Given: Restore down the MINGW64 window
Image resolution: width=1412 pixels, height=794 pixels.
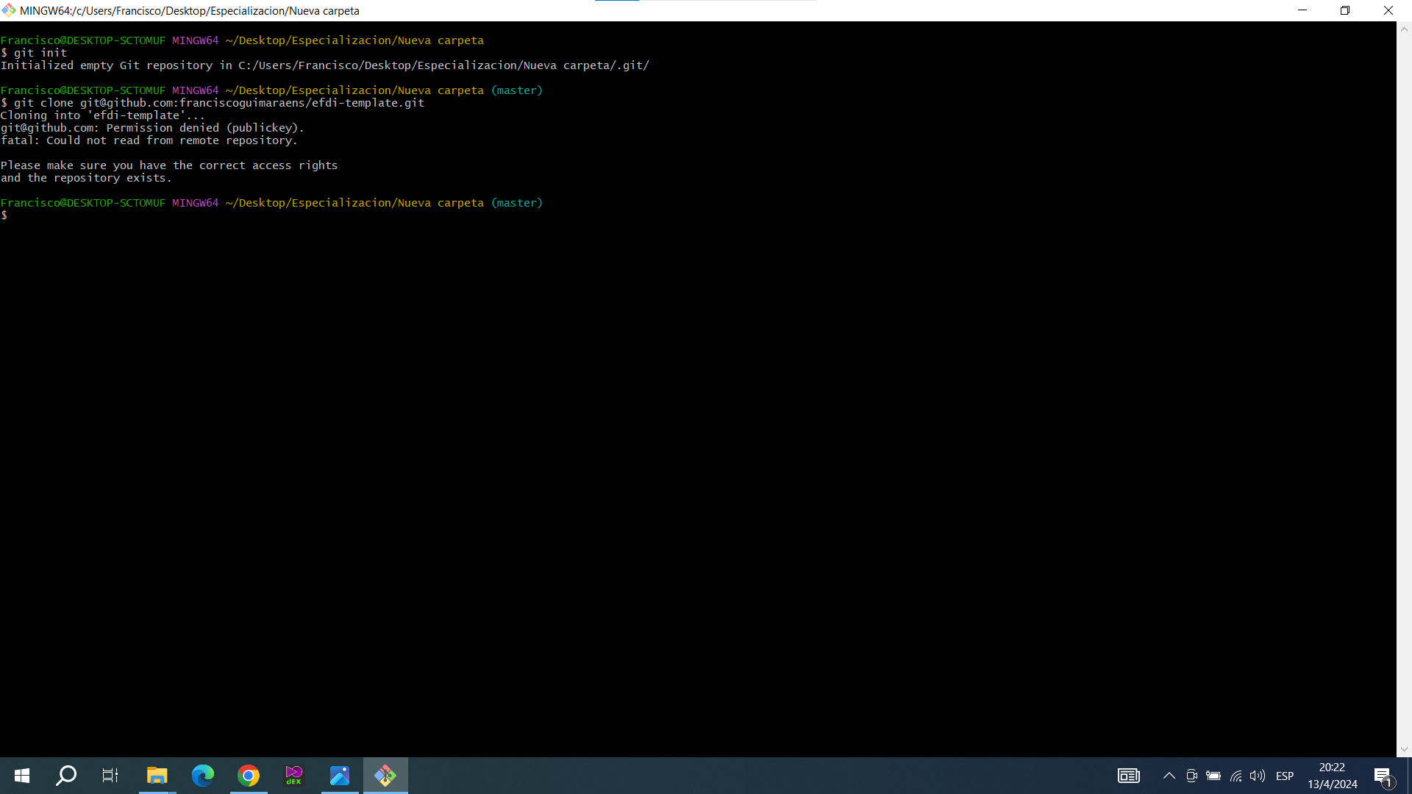Looking at the screenshot, I should pos(1345,10).
